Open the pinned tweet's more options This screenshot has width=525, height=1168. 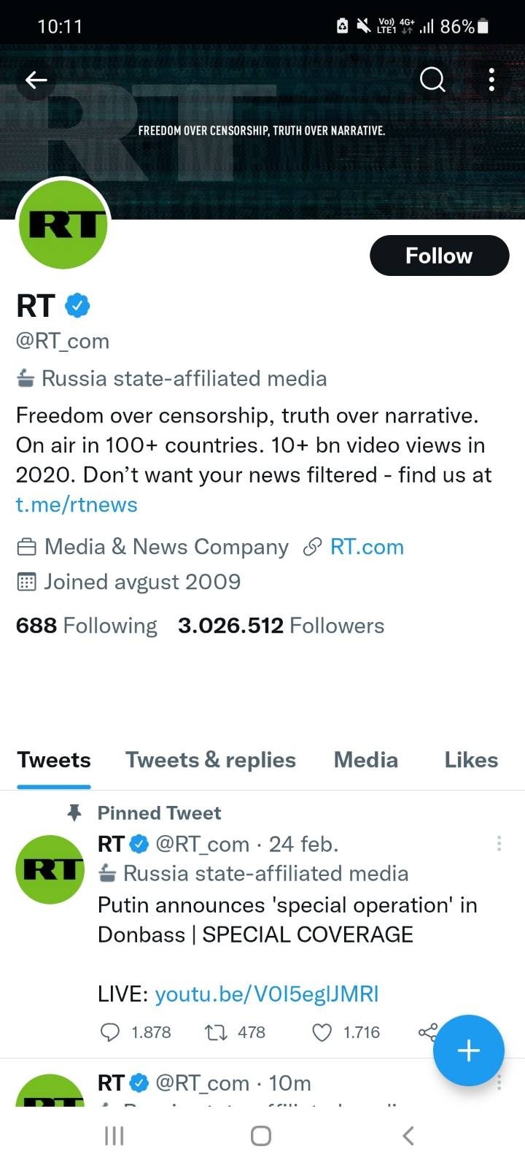(499, 843)
